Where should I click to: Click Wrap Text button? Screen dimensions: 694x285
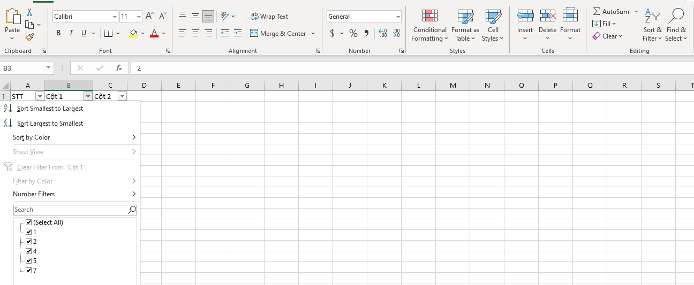pos(270,16)
